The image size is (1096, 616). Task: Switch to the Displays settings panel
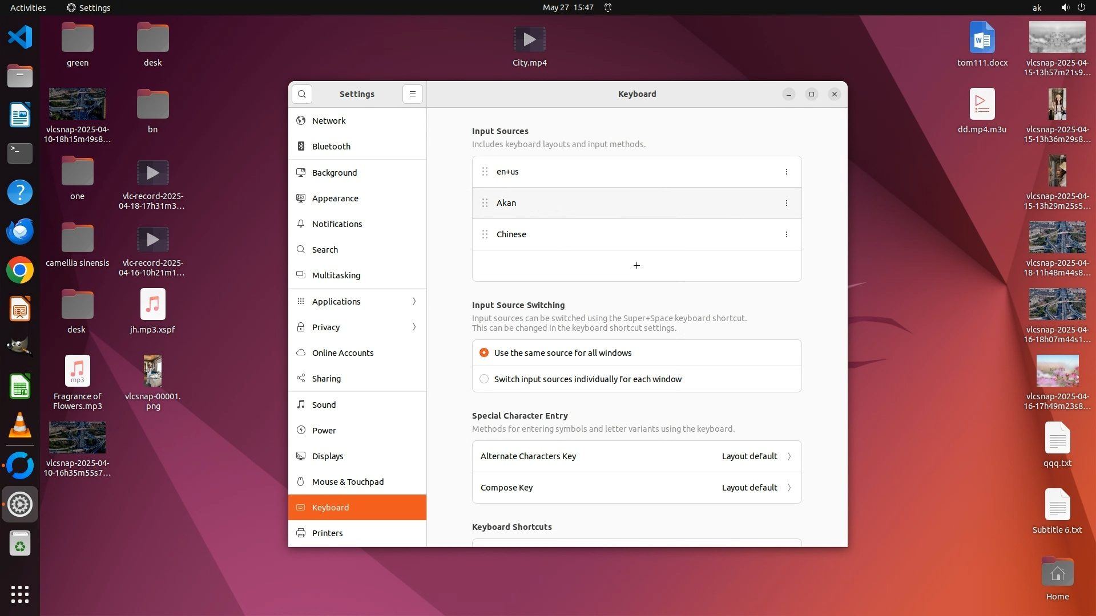[328, 456]
